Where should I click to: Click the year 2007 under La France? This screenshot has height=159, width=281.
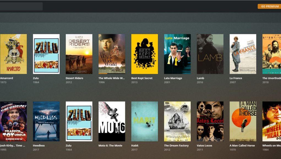coord(233,82)
